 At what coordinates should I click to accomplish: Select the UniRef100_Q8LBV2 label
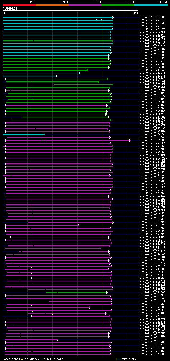tap(152, 225)
